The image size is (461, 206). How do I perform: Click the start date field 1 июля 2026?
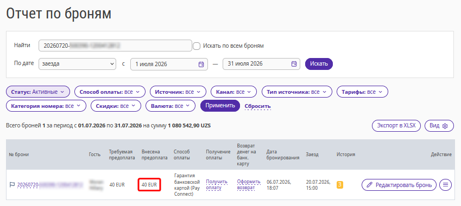[169, 65]
